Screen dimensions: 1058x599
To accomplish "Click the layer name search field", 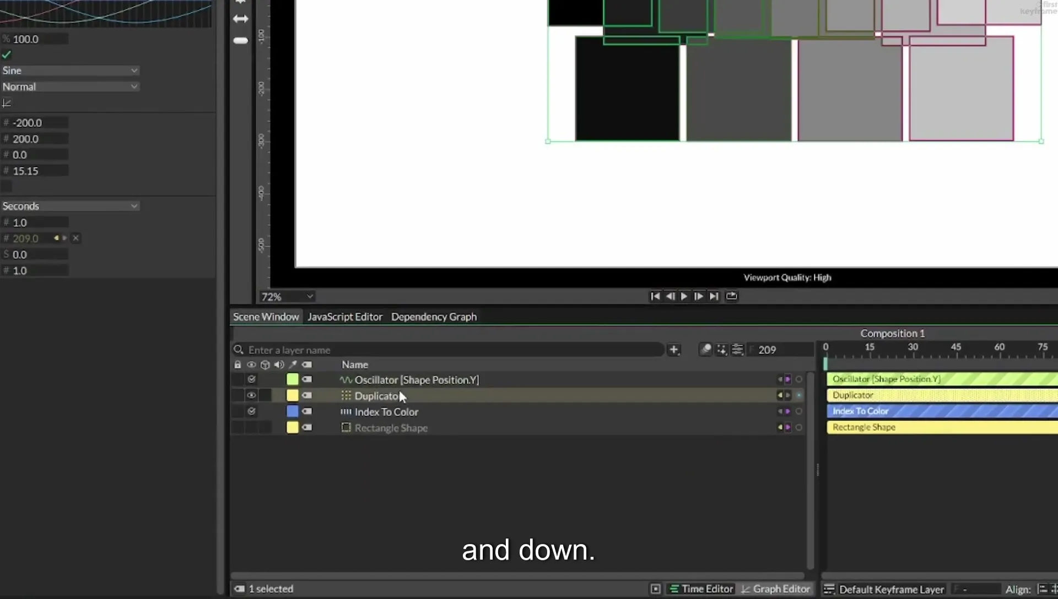I will (x=449, y=350).
